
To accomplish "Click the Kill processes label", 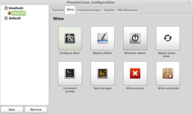I will click(x=135, y=88).
